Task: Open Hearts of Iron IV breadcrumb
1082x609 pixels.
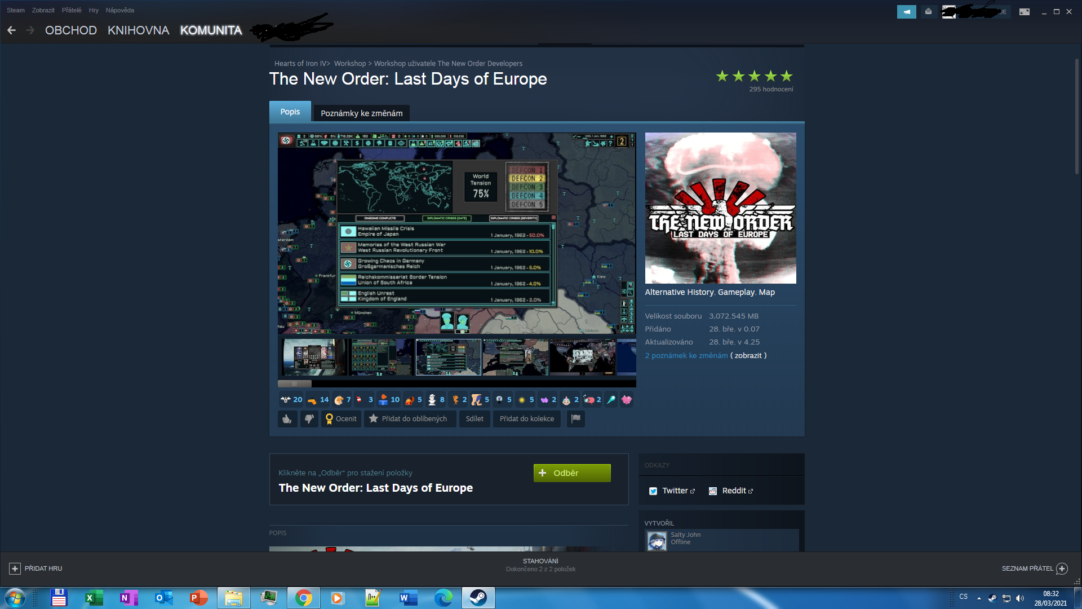Action: [300, 64]
